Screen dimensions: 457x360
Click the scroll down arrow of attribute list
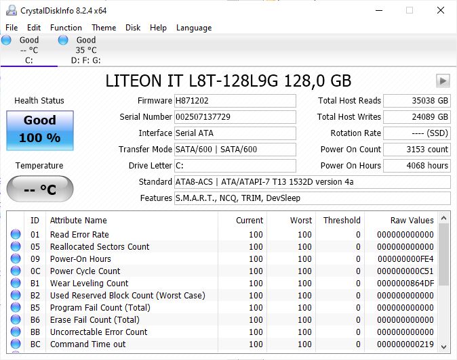tap(443, 346)
